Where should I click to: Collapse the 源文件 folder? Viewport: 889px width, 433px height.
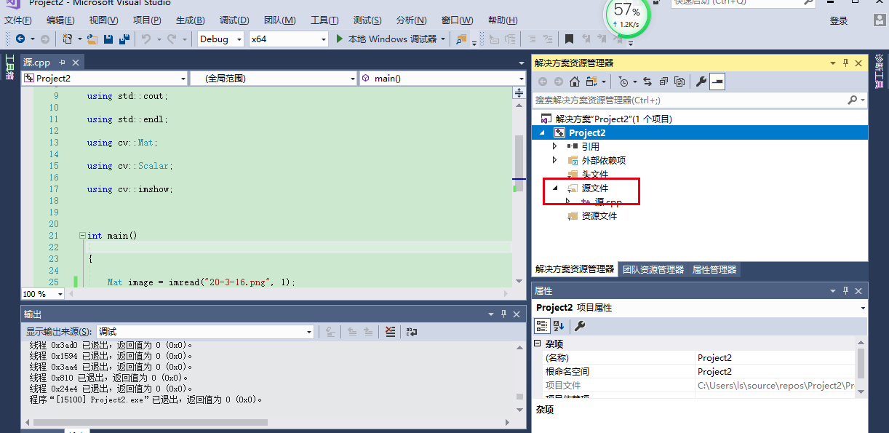(554, 188)
